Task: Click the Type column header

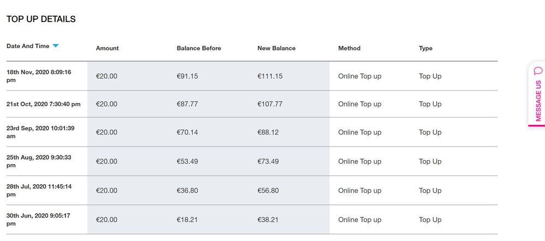Action: point(426,48)
